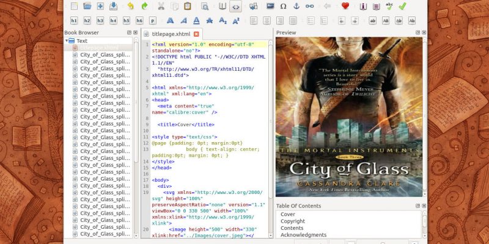Apply paragraph p style
Screen dimensions: 489x244
[x=152, y=21]
